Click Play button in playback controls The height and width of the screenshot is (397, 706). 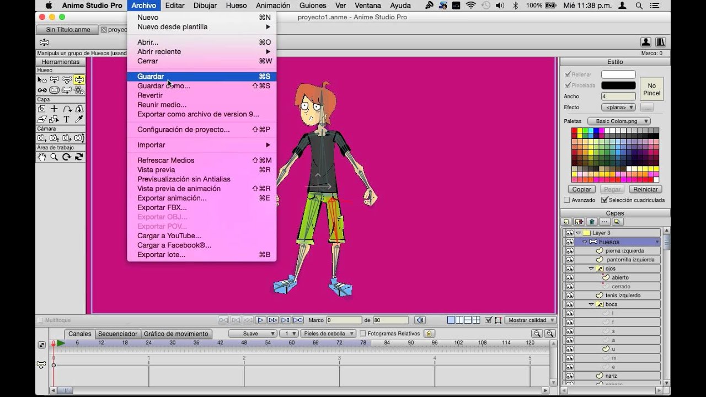coord(261,320)
